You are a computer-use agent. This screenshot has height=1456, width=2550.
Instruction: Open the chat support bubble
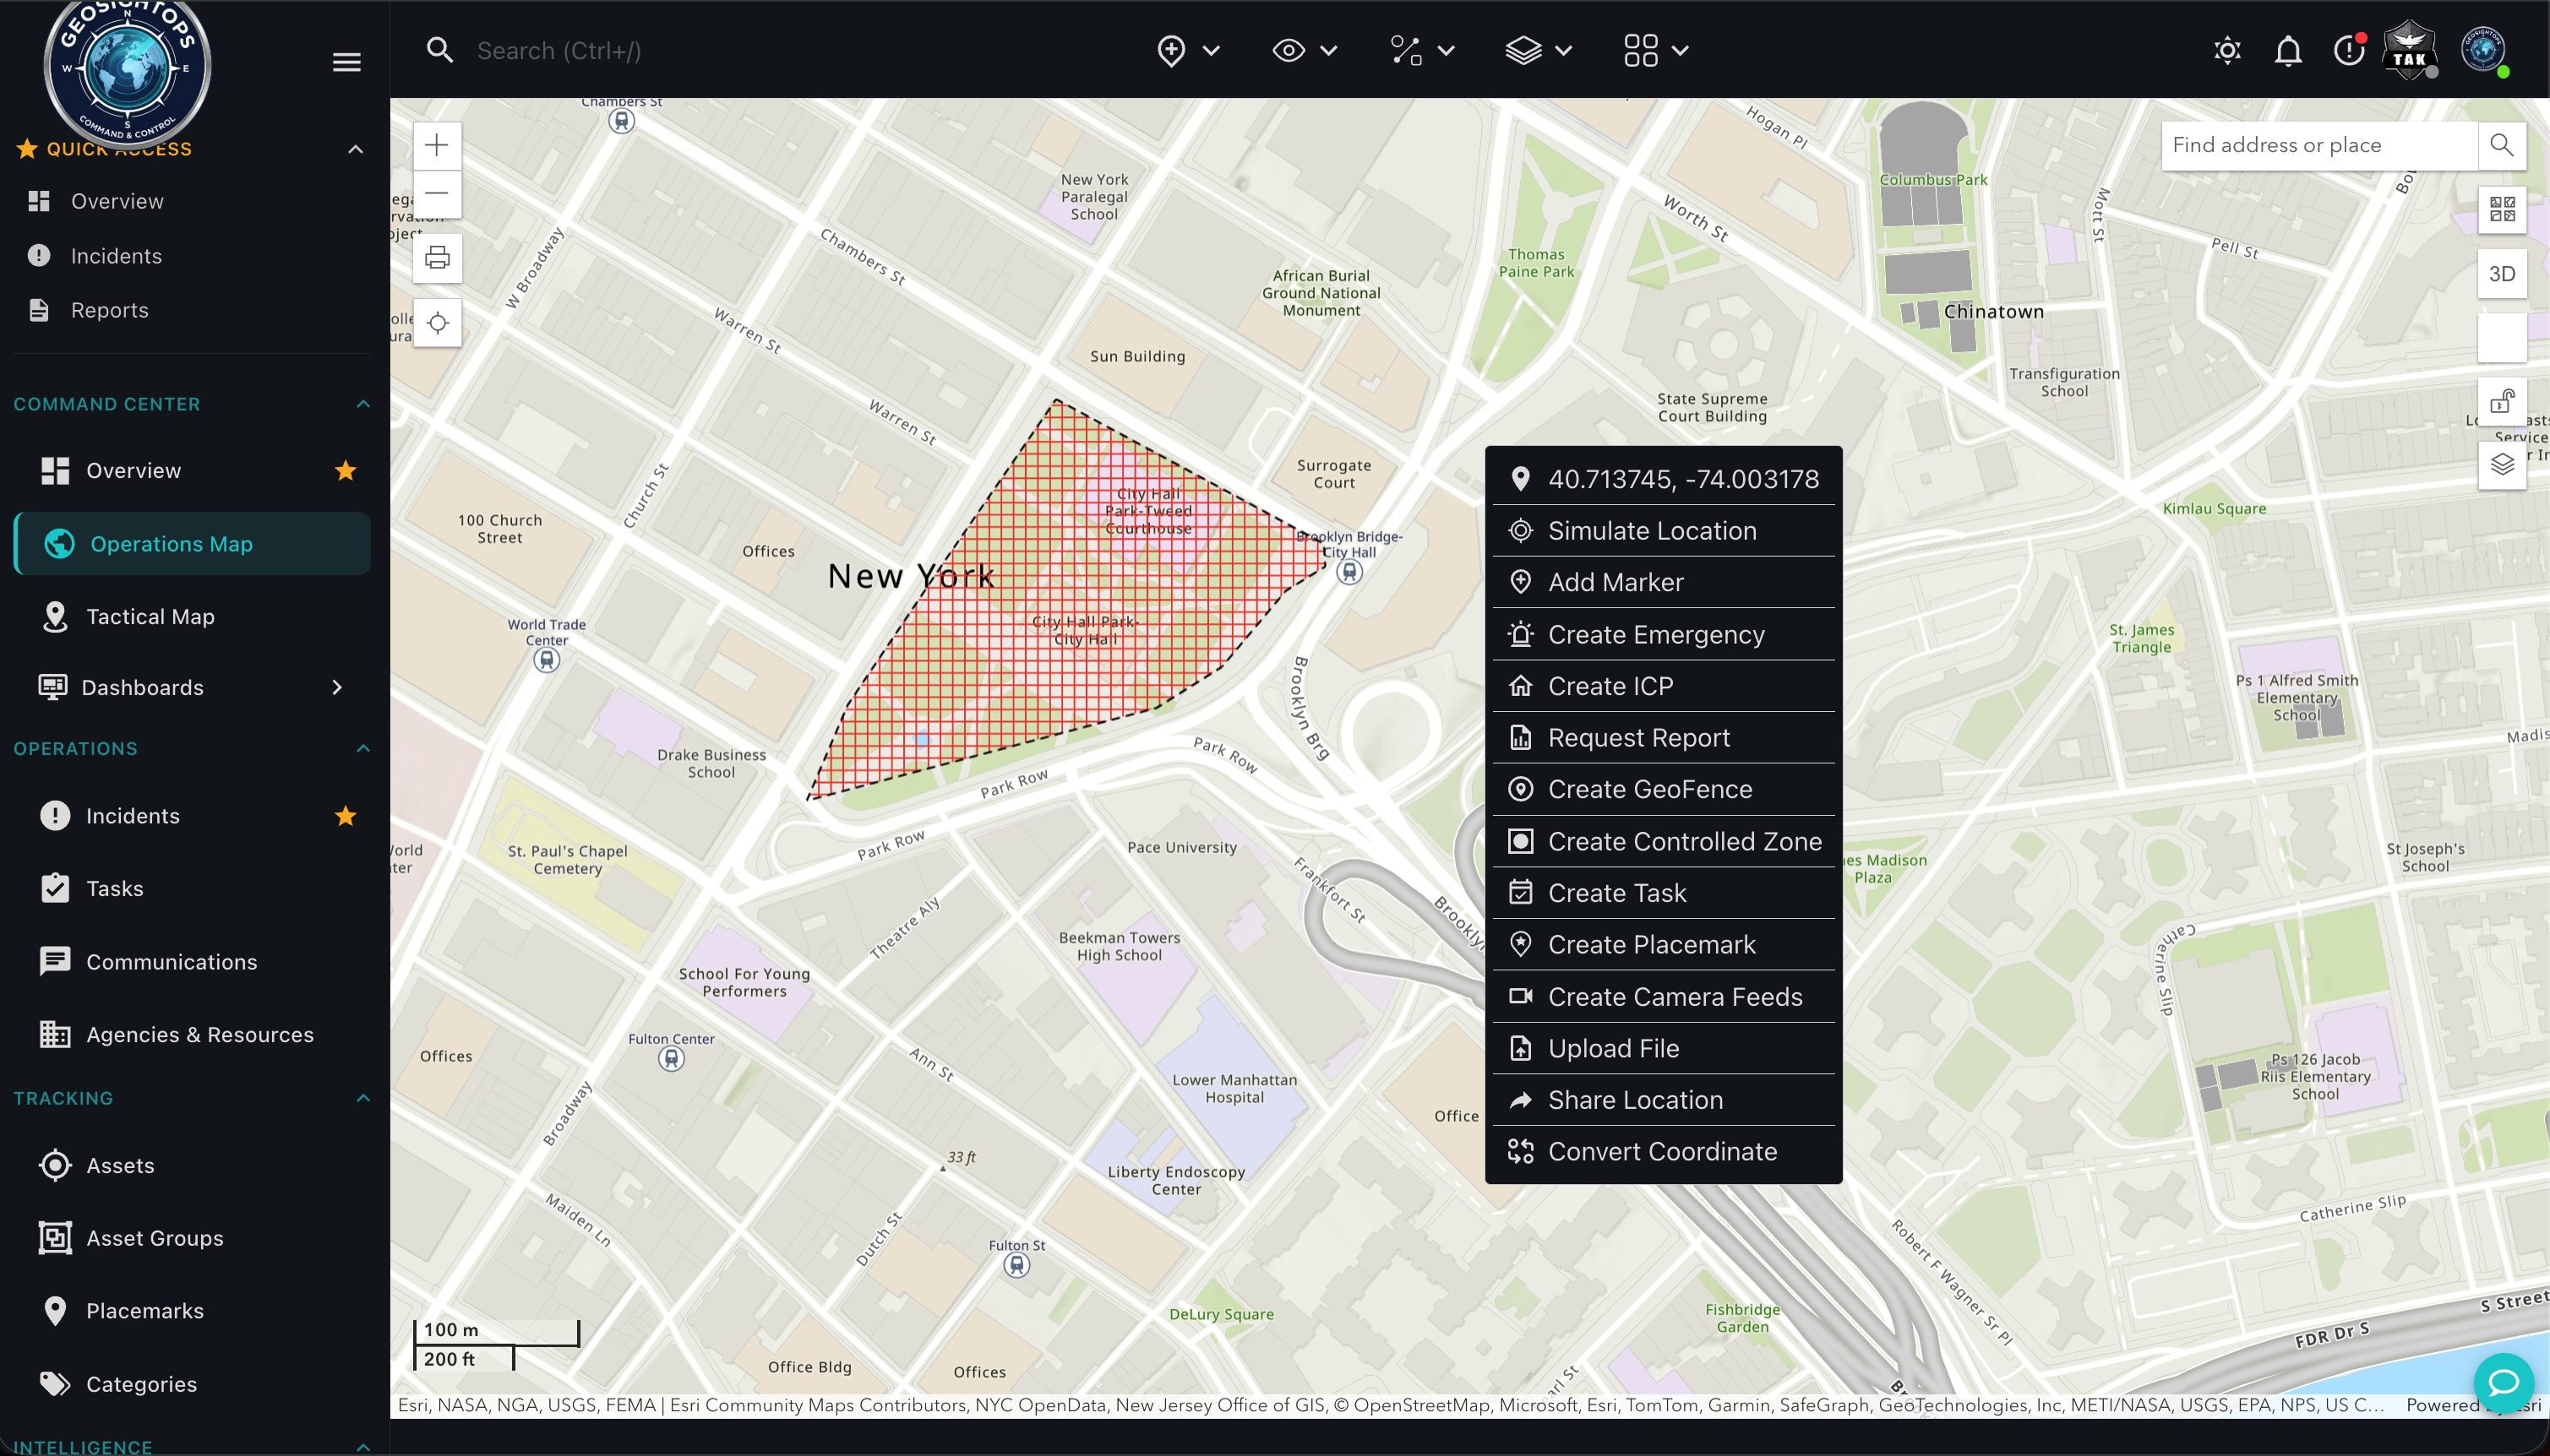pos(2503,1383)
